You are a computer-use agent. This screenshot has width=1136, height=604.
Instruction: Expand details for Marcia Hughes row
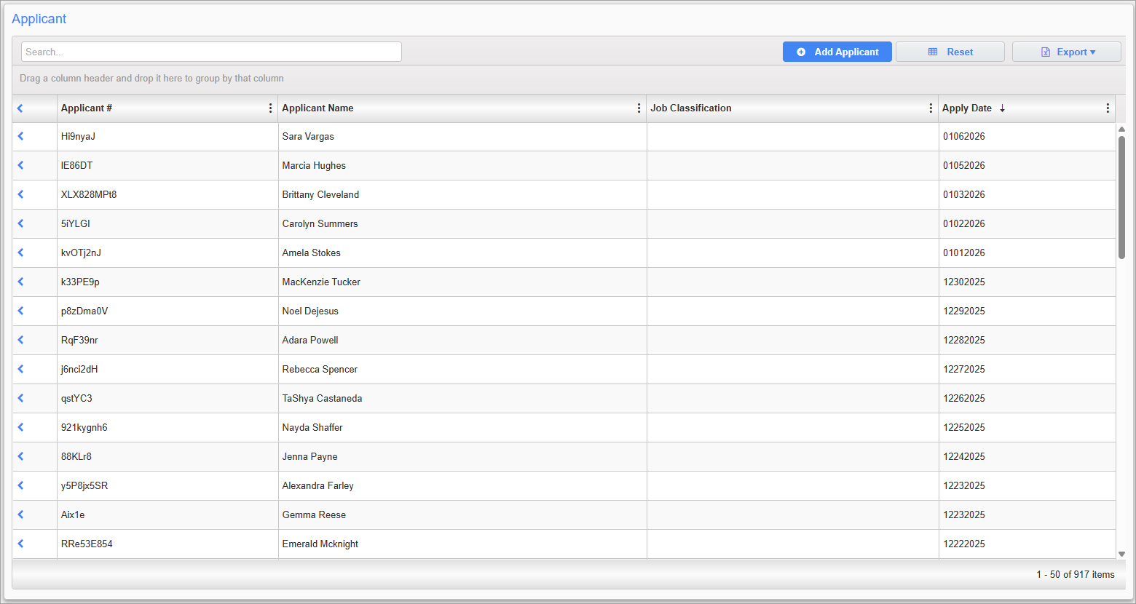(20, 165)
